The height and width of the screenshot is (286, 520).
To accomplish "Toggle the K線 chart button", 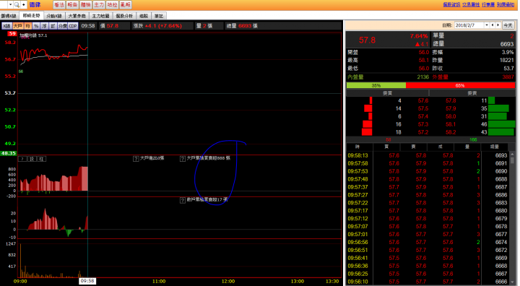I will point(6,26).
